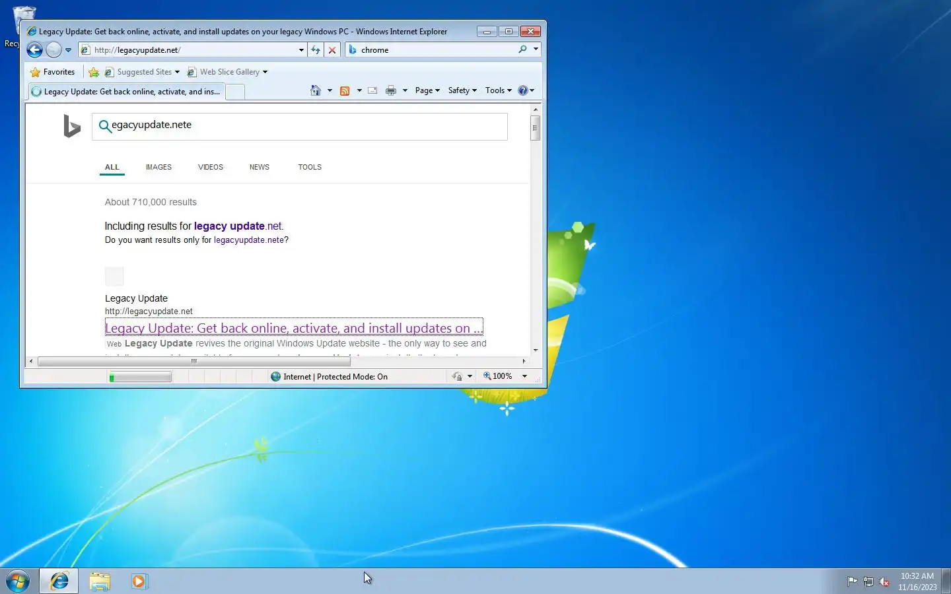Open the Favorites center
Image resolution: width=951 pixels, height=594 pixels.
click(53, 72)
